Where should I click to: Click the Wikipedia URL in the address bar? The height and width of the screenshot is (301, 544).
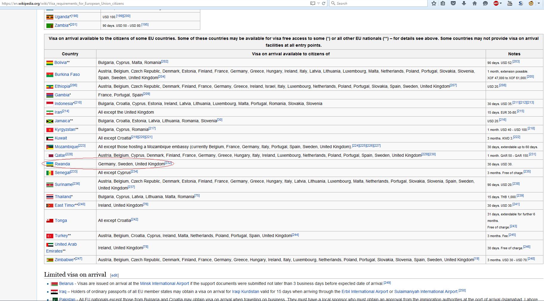[x=63, y=4]
